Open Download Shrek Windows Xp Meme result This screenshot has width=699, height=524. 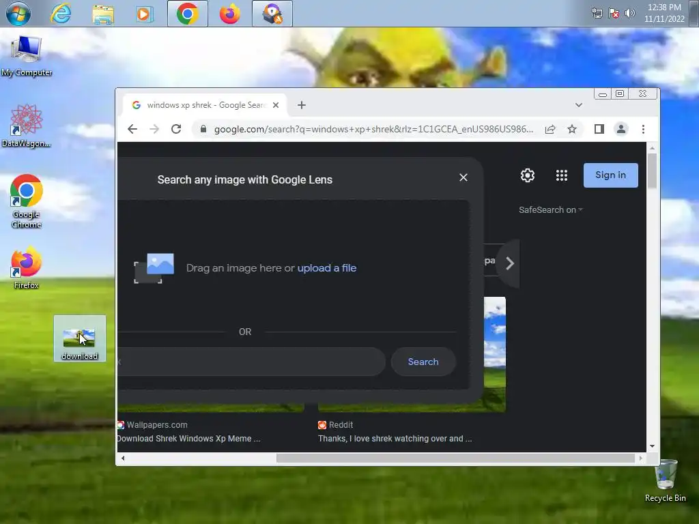(188, 439)
